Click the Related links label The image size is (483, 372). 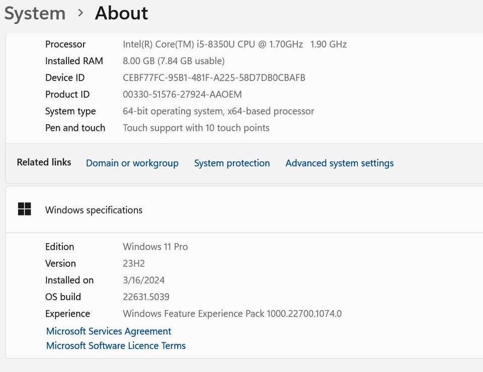[x=44, y=162]
